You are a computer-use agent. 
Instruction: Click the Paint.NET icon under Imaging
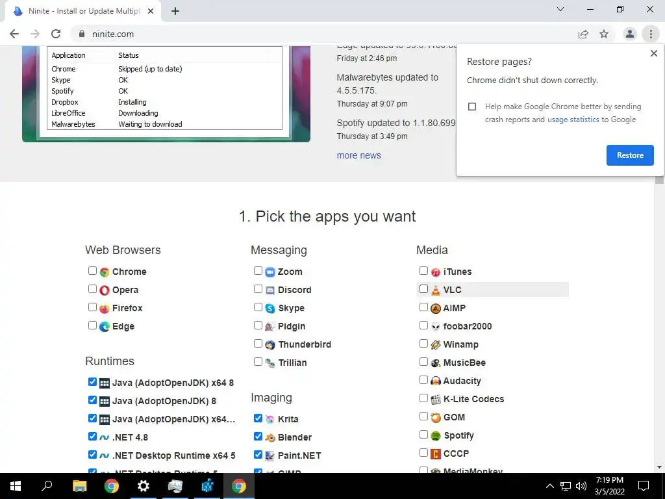[270, 455]
